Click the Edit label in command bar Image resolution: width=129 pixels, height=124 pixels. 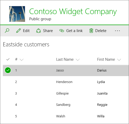coord(26,31)
